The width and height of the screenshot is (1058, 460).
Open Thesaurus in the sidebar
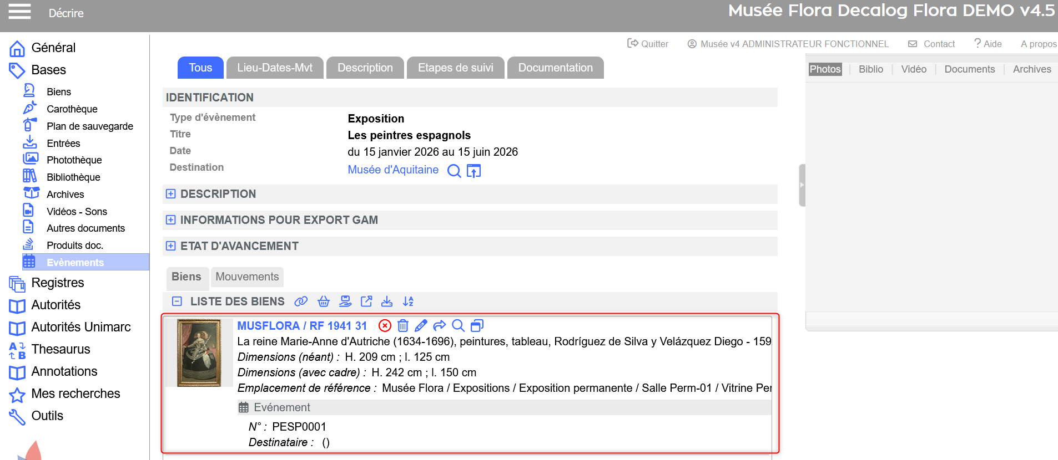(x=61, y=349)
